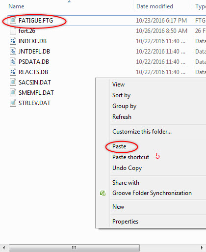Viewport: 206px width, 252px height.
Task: Click the REACTS.DB file icon
Action: coord(13,72)
